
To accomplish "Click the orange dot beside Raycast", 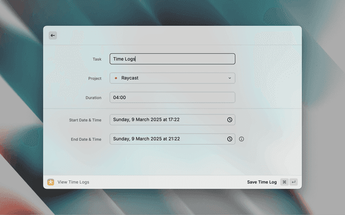I will [x=116, y=78].
